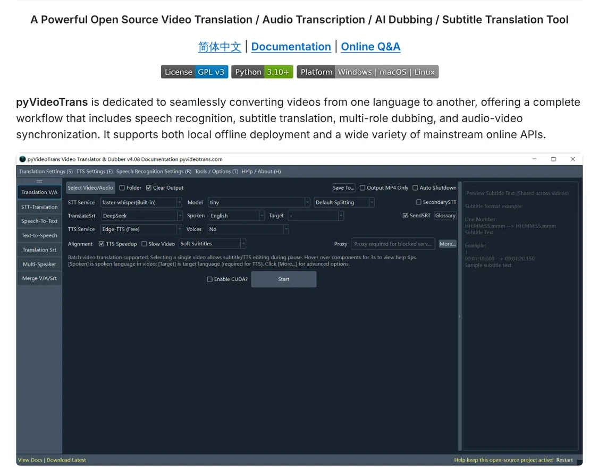Open Translation Settings (S) menu
Screen dimensions: 590x470
point(46,172)
